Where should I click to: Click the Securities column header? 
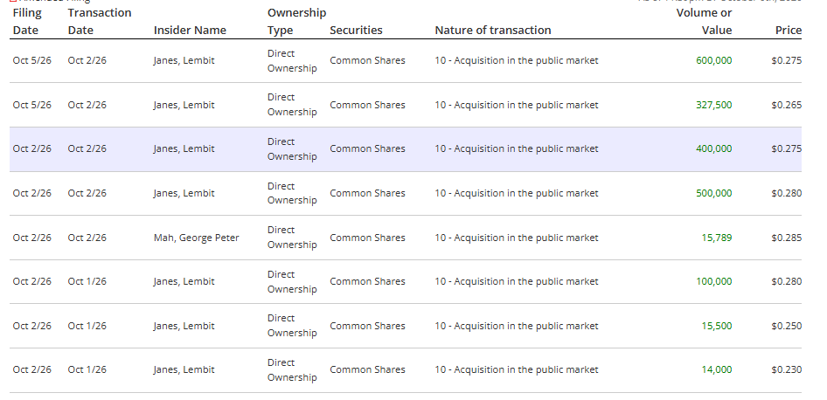(x=356, y=30)
